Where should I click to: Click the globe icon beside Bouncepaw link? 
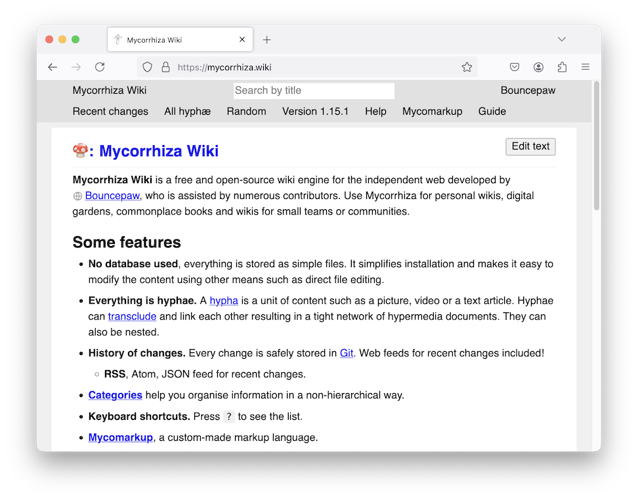coord(77,196)
